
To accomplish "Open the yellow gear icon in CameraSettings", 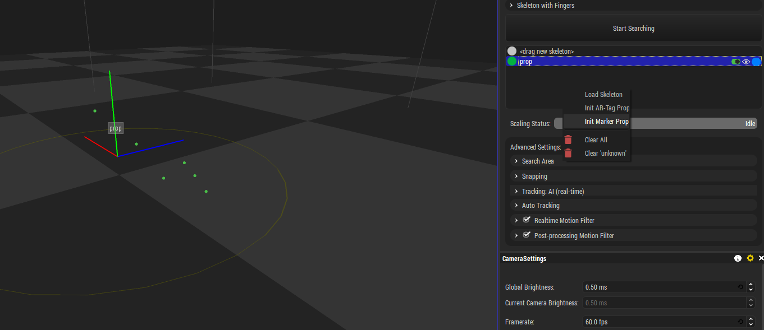I will [750, 258].
